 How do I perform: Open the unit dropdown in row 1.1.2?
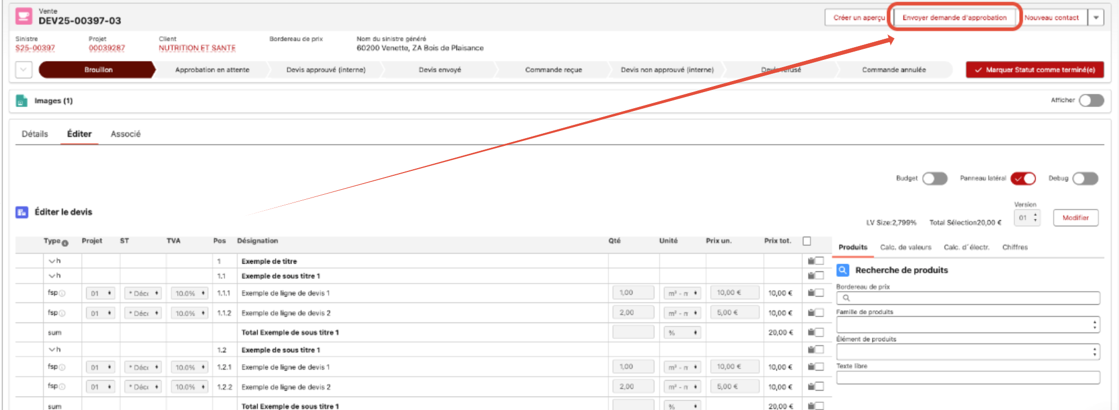683,313
